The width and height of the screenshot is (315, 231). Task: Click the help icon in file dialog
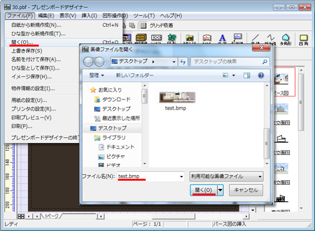click(261, 75)
